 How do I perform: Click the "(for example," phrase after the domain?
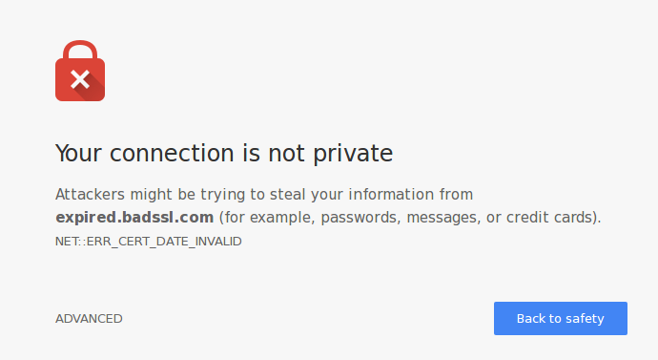coord(267,218)
